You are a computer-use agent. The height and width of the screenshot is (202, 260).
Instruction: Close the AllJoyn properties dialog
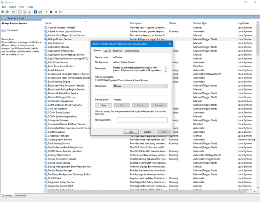coord(170,44)
